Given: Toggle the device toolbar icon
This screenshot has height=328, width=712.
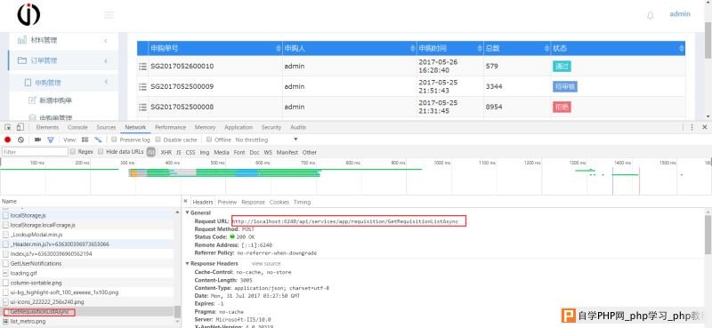Looking at the screenshot, I should point(20,127).
